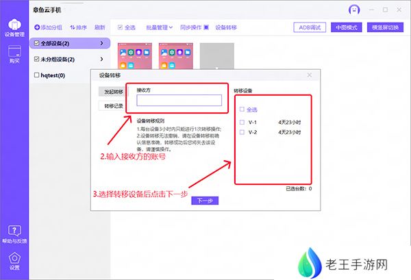Click 添加分组 to add a group
Viewport: 411px width, 280px height.
pyautogui.click(x=48, y=27)
